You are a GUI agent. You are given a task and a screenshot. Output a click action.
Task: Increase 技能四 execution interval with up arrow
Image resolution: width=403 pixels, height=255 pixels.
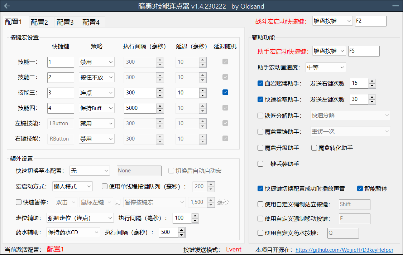click(160, 106)
